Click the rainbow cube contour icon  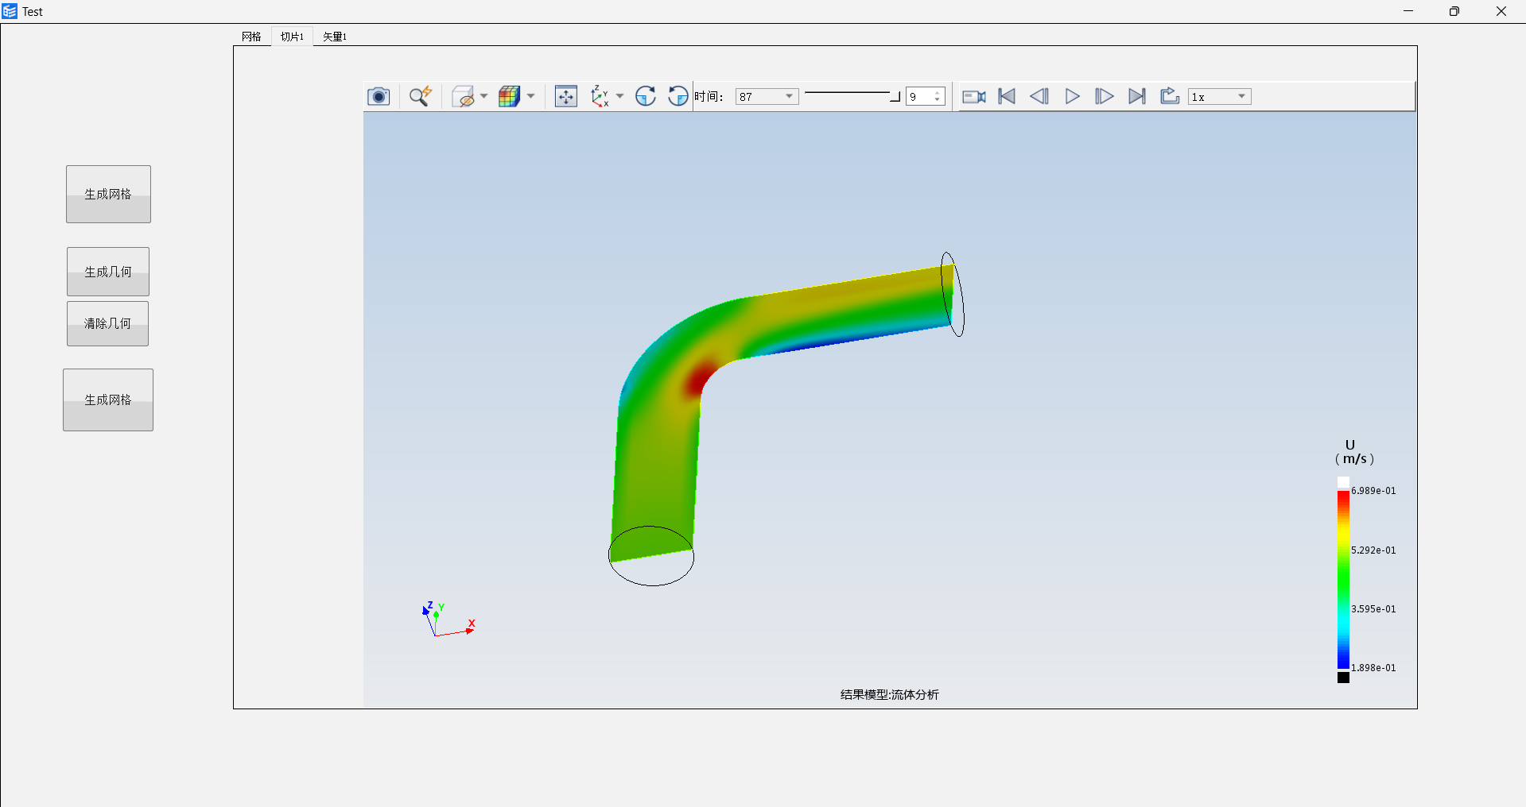pos(509,96)
